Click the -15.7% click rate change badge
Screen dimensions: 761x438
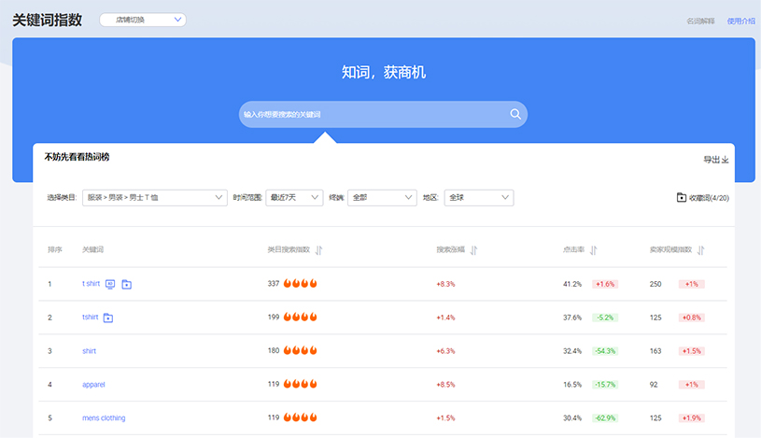tap(605, 385)
